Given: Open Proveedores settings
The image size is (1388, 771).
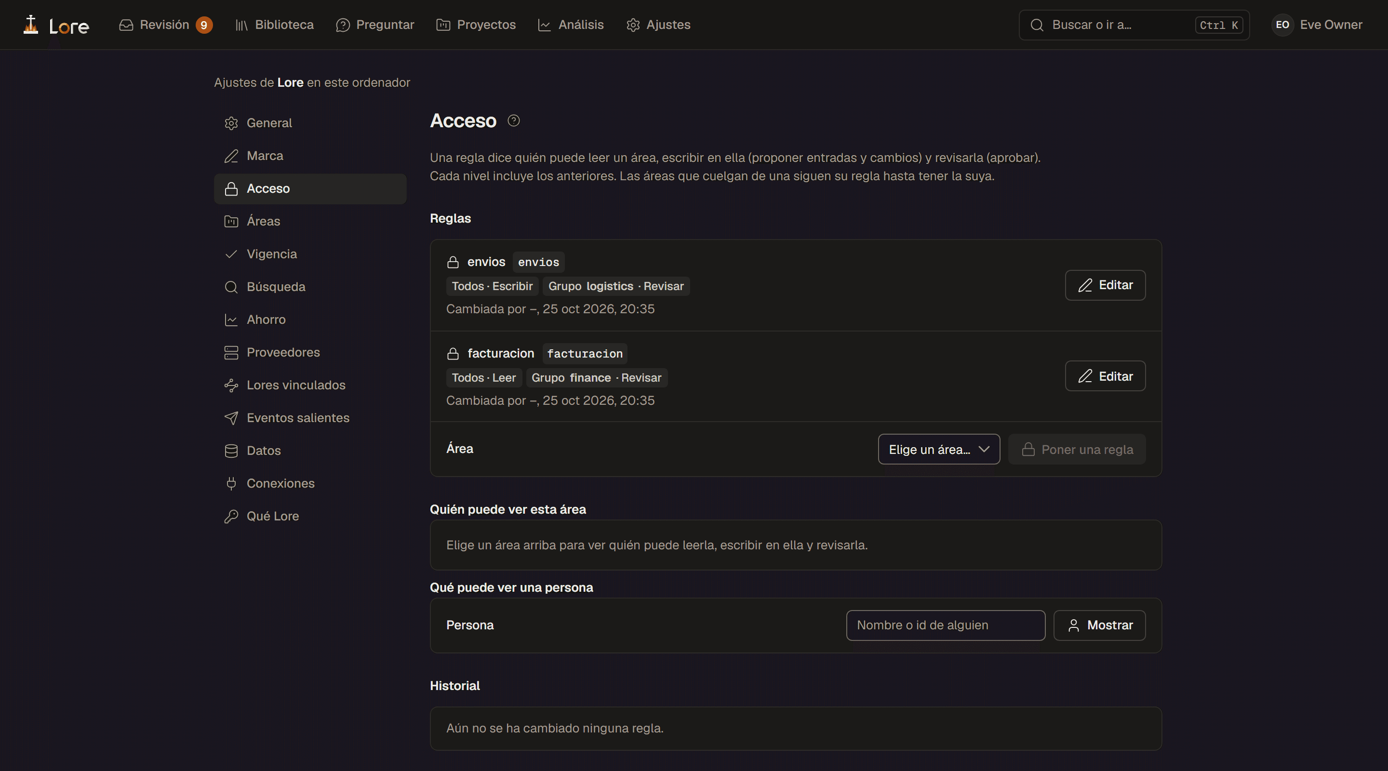Looking at the screenshot, I should pos(310,352).
